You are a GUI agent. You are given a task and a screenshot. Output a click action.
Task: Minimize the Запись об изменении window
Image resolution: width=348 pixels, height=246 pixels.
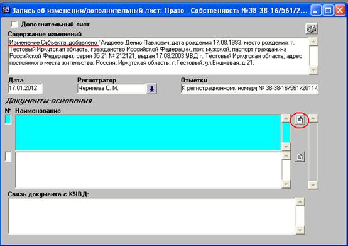click(x=316, y=10)
